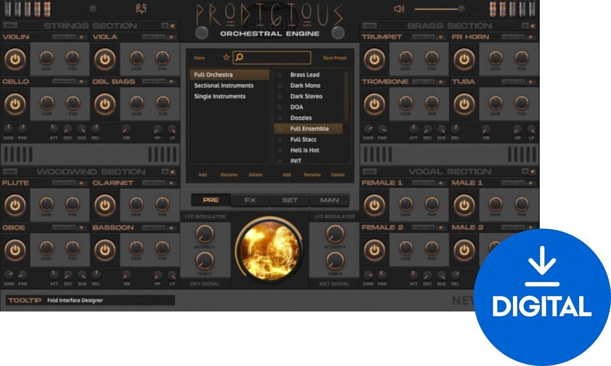Switch to the FX tab
Image resolution: width=611 pixels, height=366 pixels.
(x=250, y=200)
